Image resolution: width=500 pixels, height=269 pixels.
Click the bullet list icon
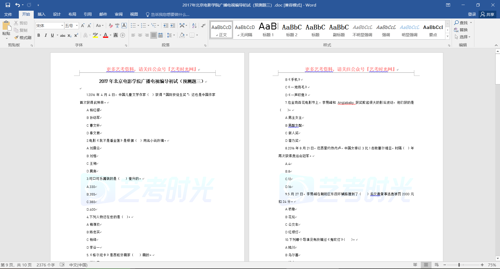tap(133, 26)
